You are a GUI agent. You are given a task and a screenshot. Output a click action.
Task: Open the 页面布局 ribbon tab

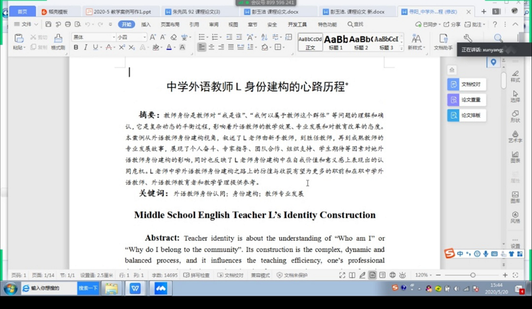click(x=170, y=25)
